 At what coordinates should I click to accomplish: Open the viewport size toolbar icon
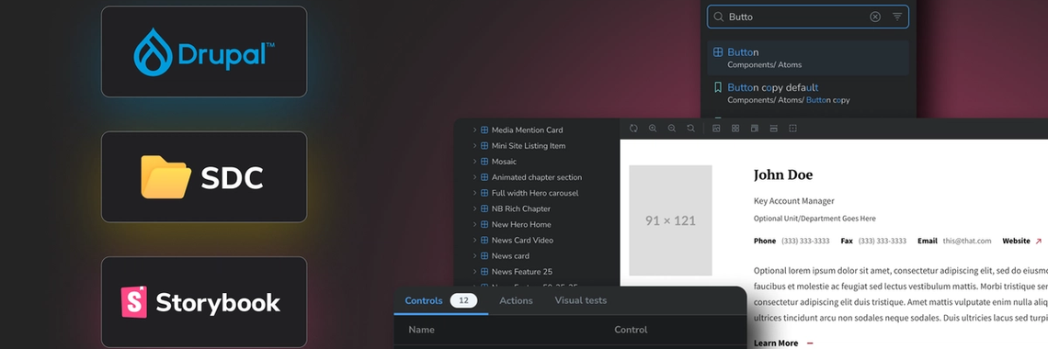click(x=755, y=129)
